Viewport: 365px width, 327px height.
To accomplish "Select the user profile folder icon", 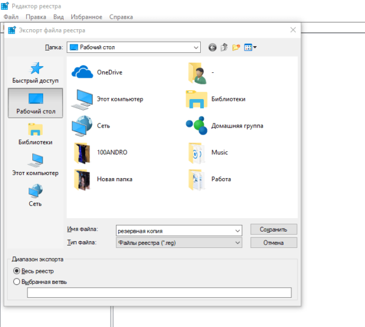I will [197, 73].
